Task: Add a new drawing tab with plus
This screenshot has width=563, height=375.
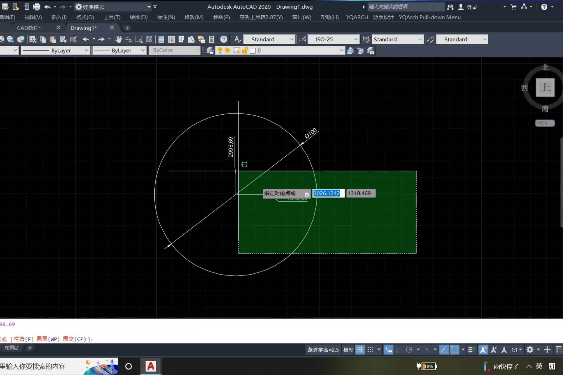Action: (x=127, y=28)
